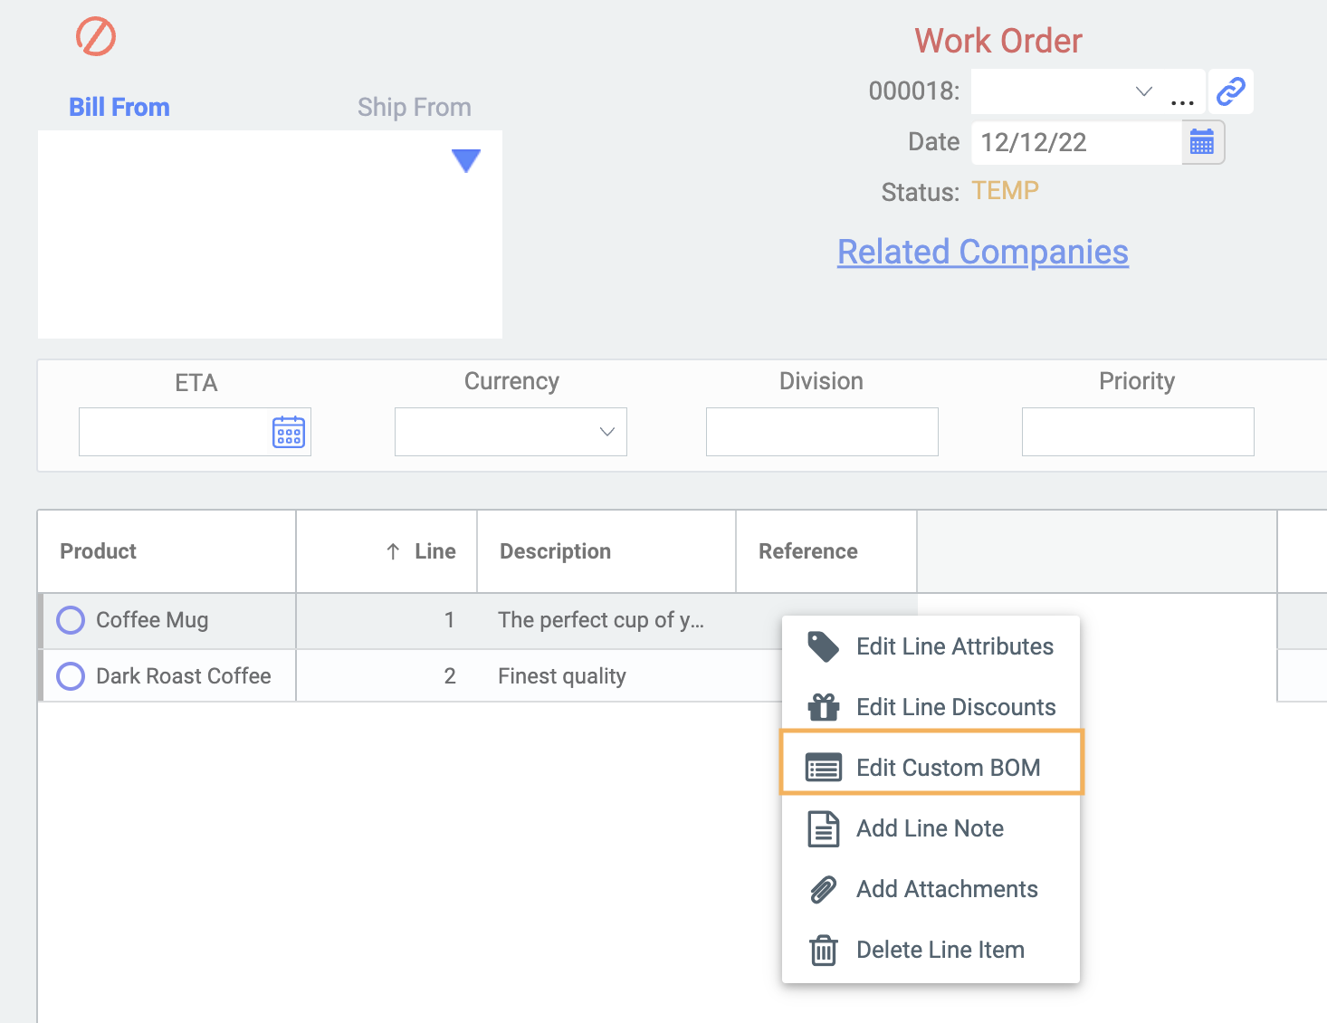Expand the address box blue triangle
This screenshot has height=1023, width=1327.
coord(466,160)
